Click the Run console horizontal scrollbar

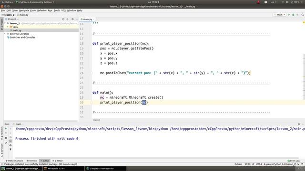pyautogui.click(x=157, y=158)
